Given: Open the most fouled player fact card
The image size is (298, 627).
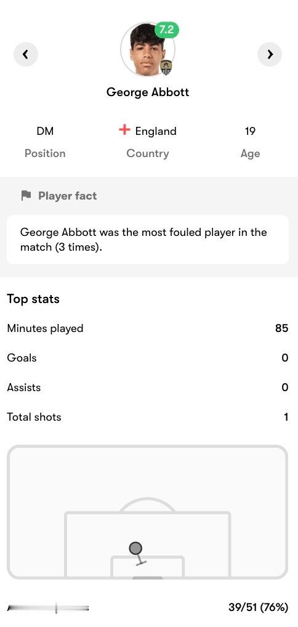Looking at the screenshot, I should (148, 240).
